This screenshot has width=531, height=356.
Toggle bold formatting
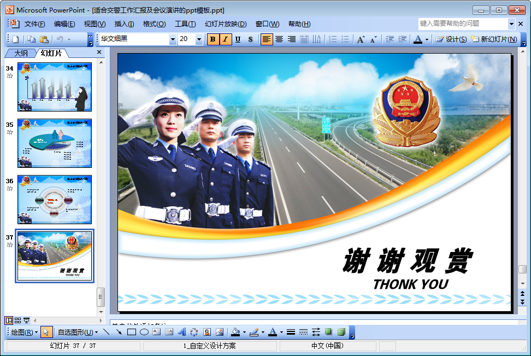pos(213,39)
